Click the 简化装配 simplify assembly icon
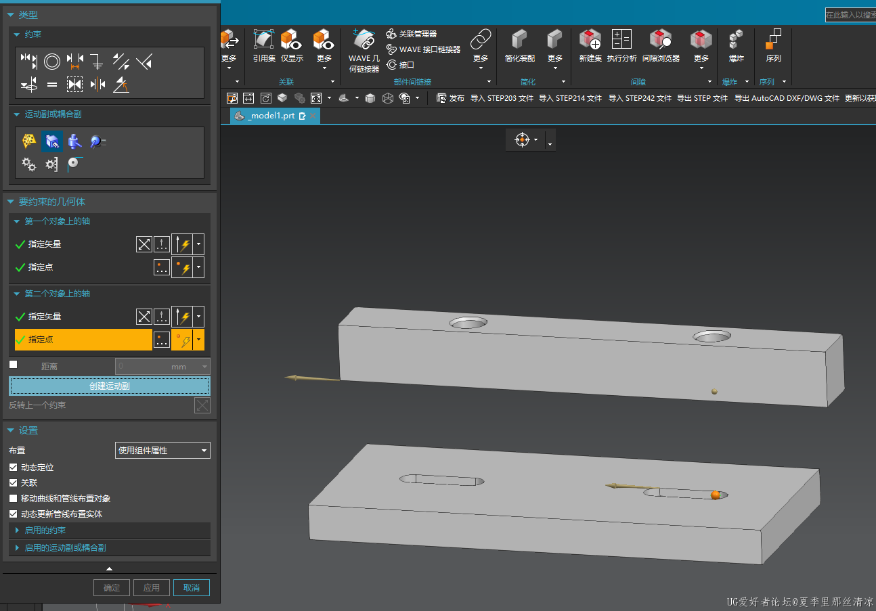This screenshot has height=611, width=876. 520,46
